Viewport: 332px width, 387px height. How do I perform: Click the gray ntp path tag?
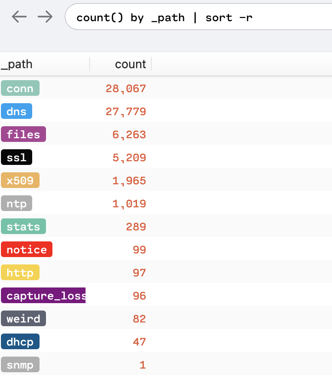[17, 204]
